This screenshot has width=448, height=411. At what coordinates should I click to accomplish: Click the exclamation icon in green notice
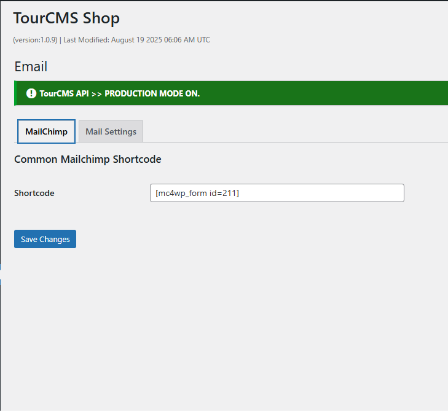click(x=31, y=93)
